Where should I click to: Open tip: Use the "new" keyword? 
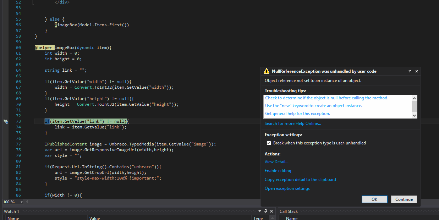[x=314, y=106]
